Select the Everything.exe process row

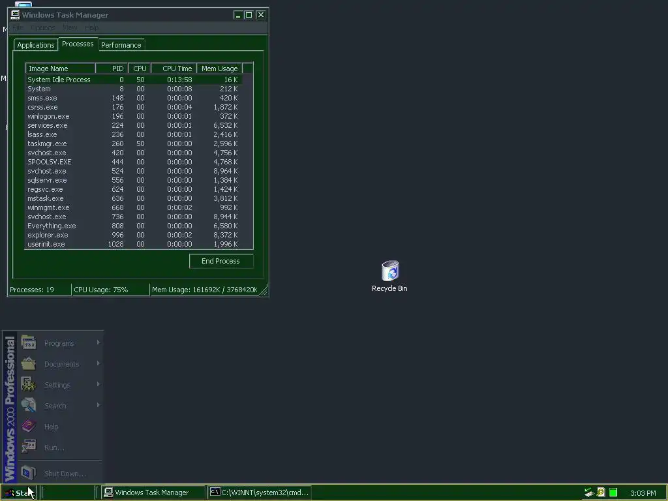(134, 226)
